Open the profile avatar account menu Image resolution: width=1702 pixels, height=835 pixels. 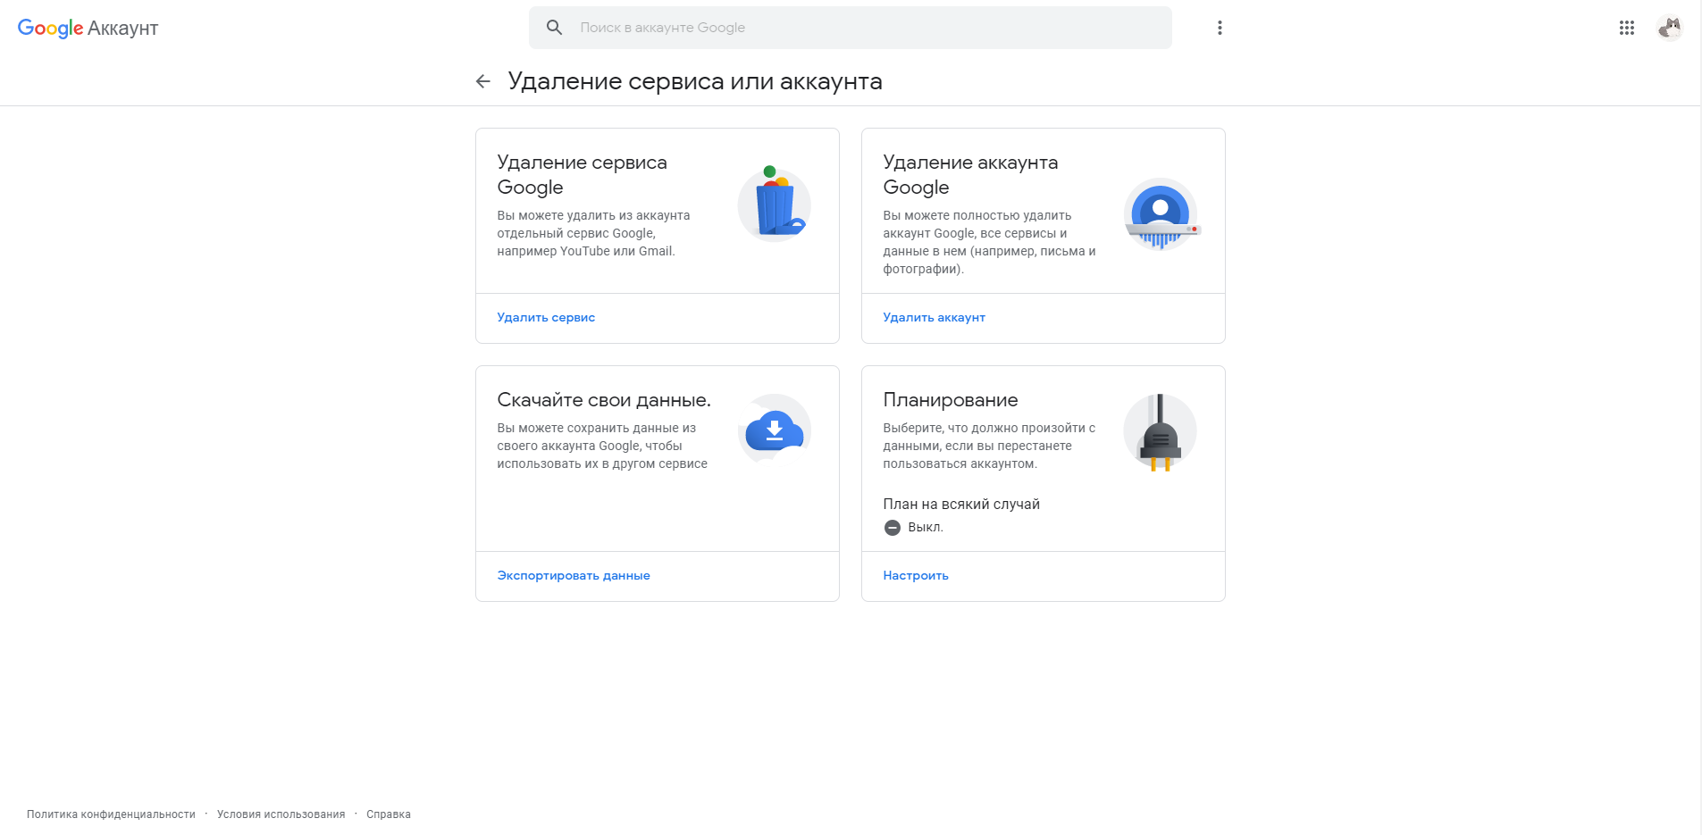(x=1669, y=28)
